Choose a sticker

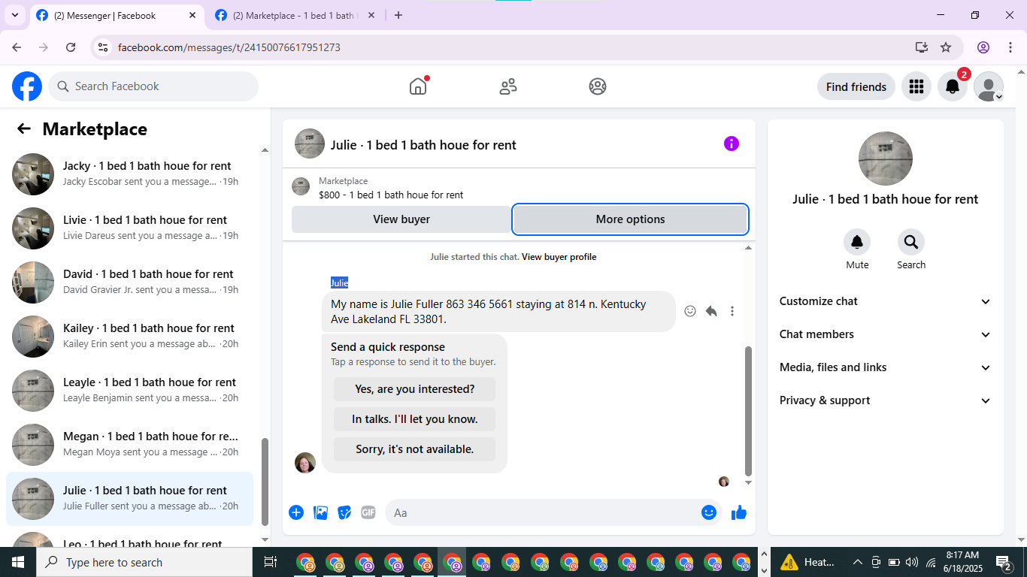coord(344,512)
